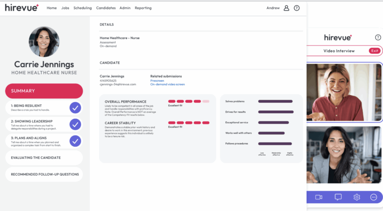Toggle the Being Resilient checkmark
Viewport: 383px width, 211px height.
[x=75, y=108]
